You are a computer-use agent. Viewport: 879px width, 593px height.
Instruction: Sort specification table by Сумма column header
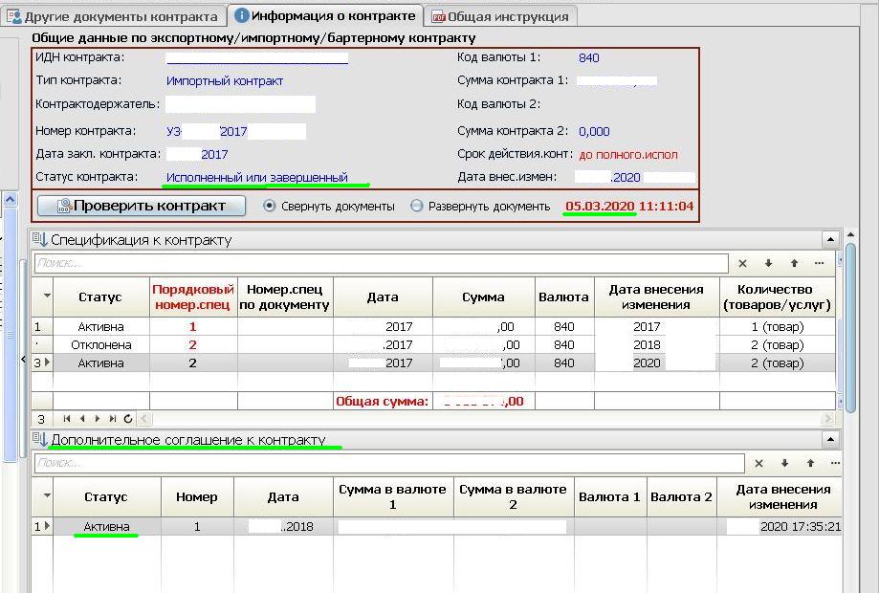tap(483, 297)
